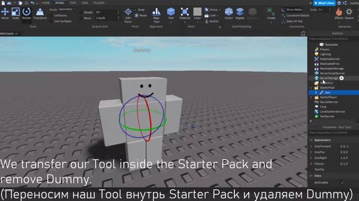The height and width of the screenshot is (201, 359).
Task: Click the gray Color swatch
Action: pos(197,12)
